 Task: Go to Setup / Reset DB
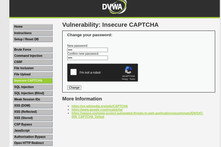(33, 39)
